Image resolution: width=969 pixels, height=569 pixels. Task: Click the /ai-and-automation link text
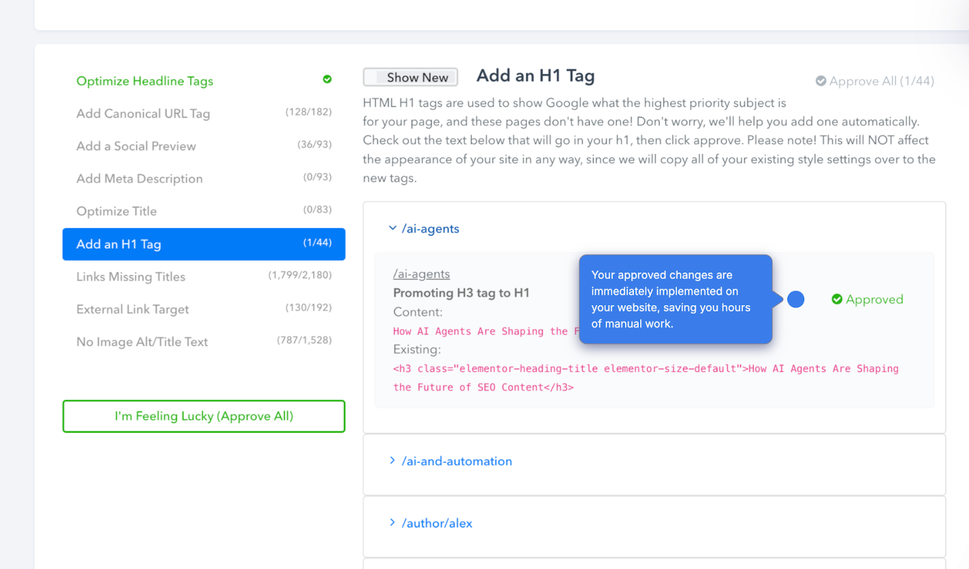pyautogui.click(x=457, y=461)
